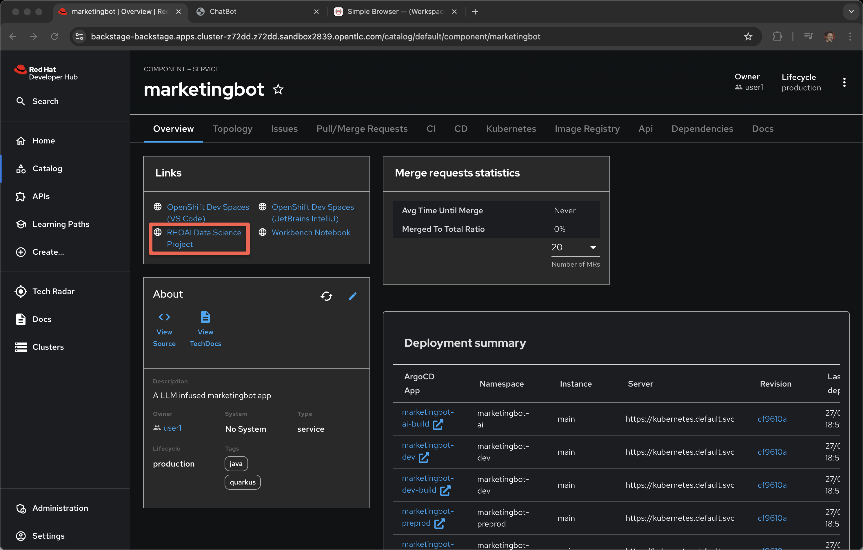Image resolution: width=863 pixels, height=550 pixels.
Task: Open the Workbench Notebook link
Action: [x=311, y=232]
